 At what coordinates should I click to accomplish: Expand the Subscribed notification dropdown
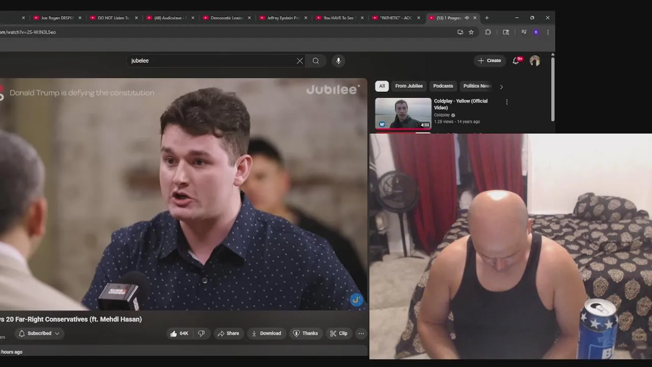coord(39,333)
